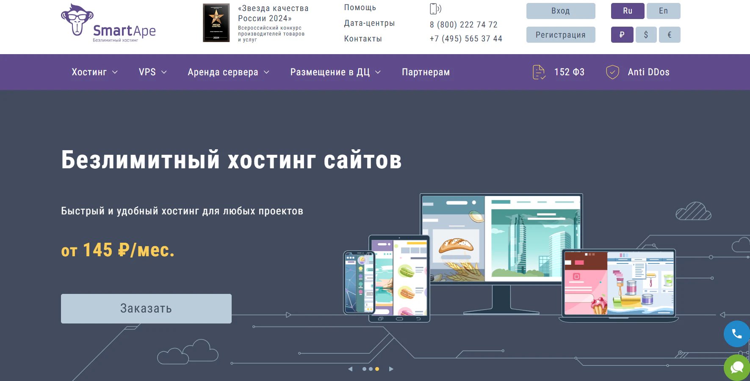Click the 152 ФЗ document icon
Screen dimensions: 750x381
click(x=539, y=72)
